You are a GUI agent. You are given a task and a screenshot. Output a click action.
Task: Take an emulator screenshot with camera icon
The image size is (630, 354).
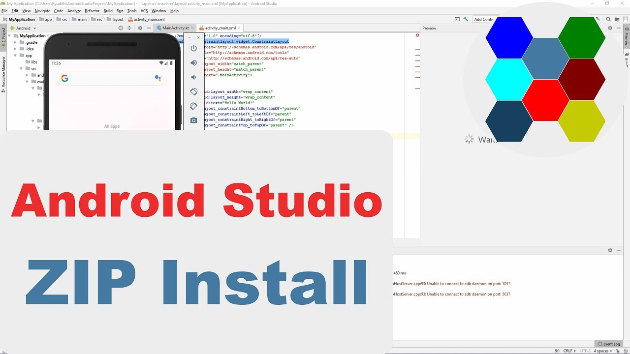pyautogui.click(x=194, y=120)
